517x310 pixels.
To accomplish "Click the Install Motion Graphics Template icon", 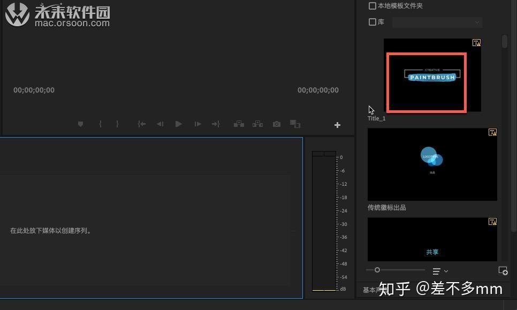I will point(503,271).
